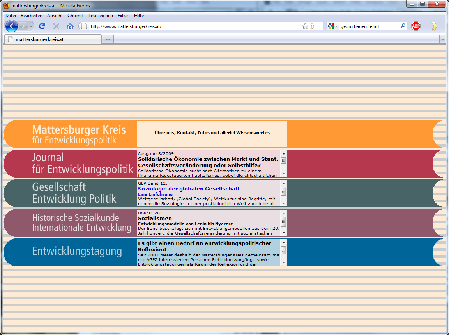Image resolution: width=449 pixels, height=335 pixels.
Task: Open the address bar history dropdown
Action: pyautogui.click(x=320, y=26)
